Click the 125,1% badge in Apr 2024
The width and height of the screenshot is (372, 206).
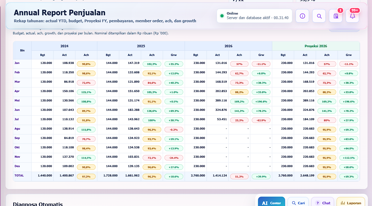coord(86,92)
